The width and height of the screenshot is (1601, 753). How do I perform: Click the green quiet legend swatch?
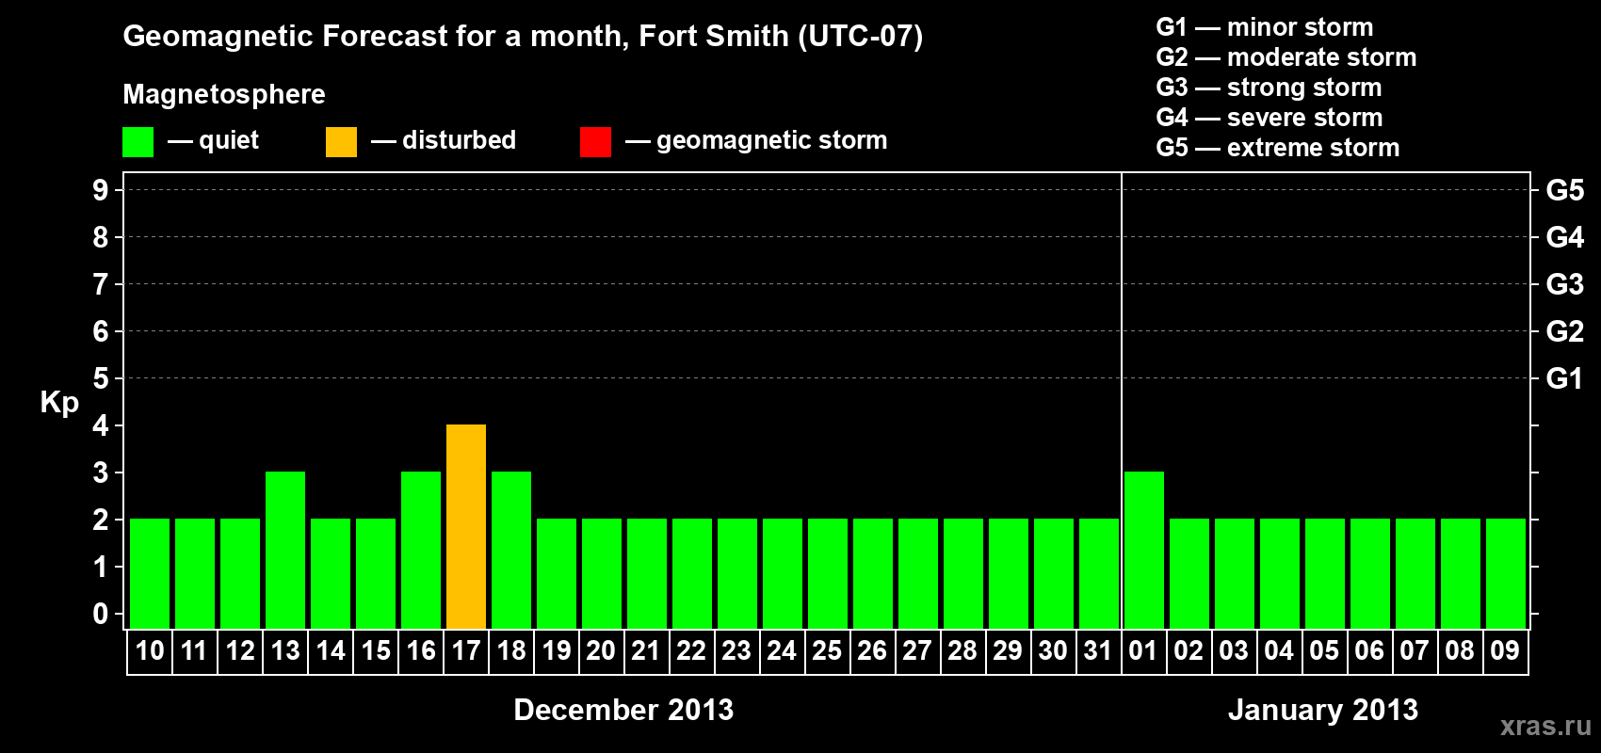point(137,141)
